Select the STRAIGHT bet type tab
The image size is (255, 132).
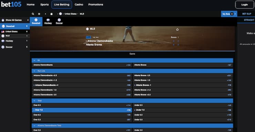249,20
